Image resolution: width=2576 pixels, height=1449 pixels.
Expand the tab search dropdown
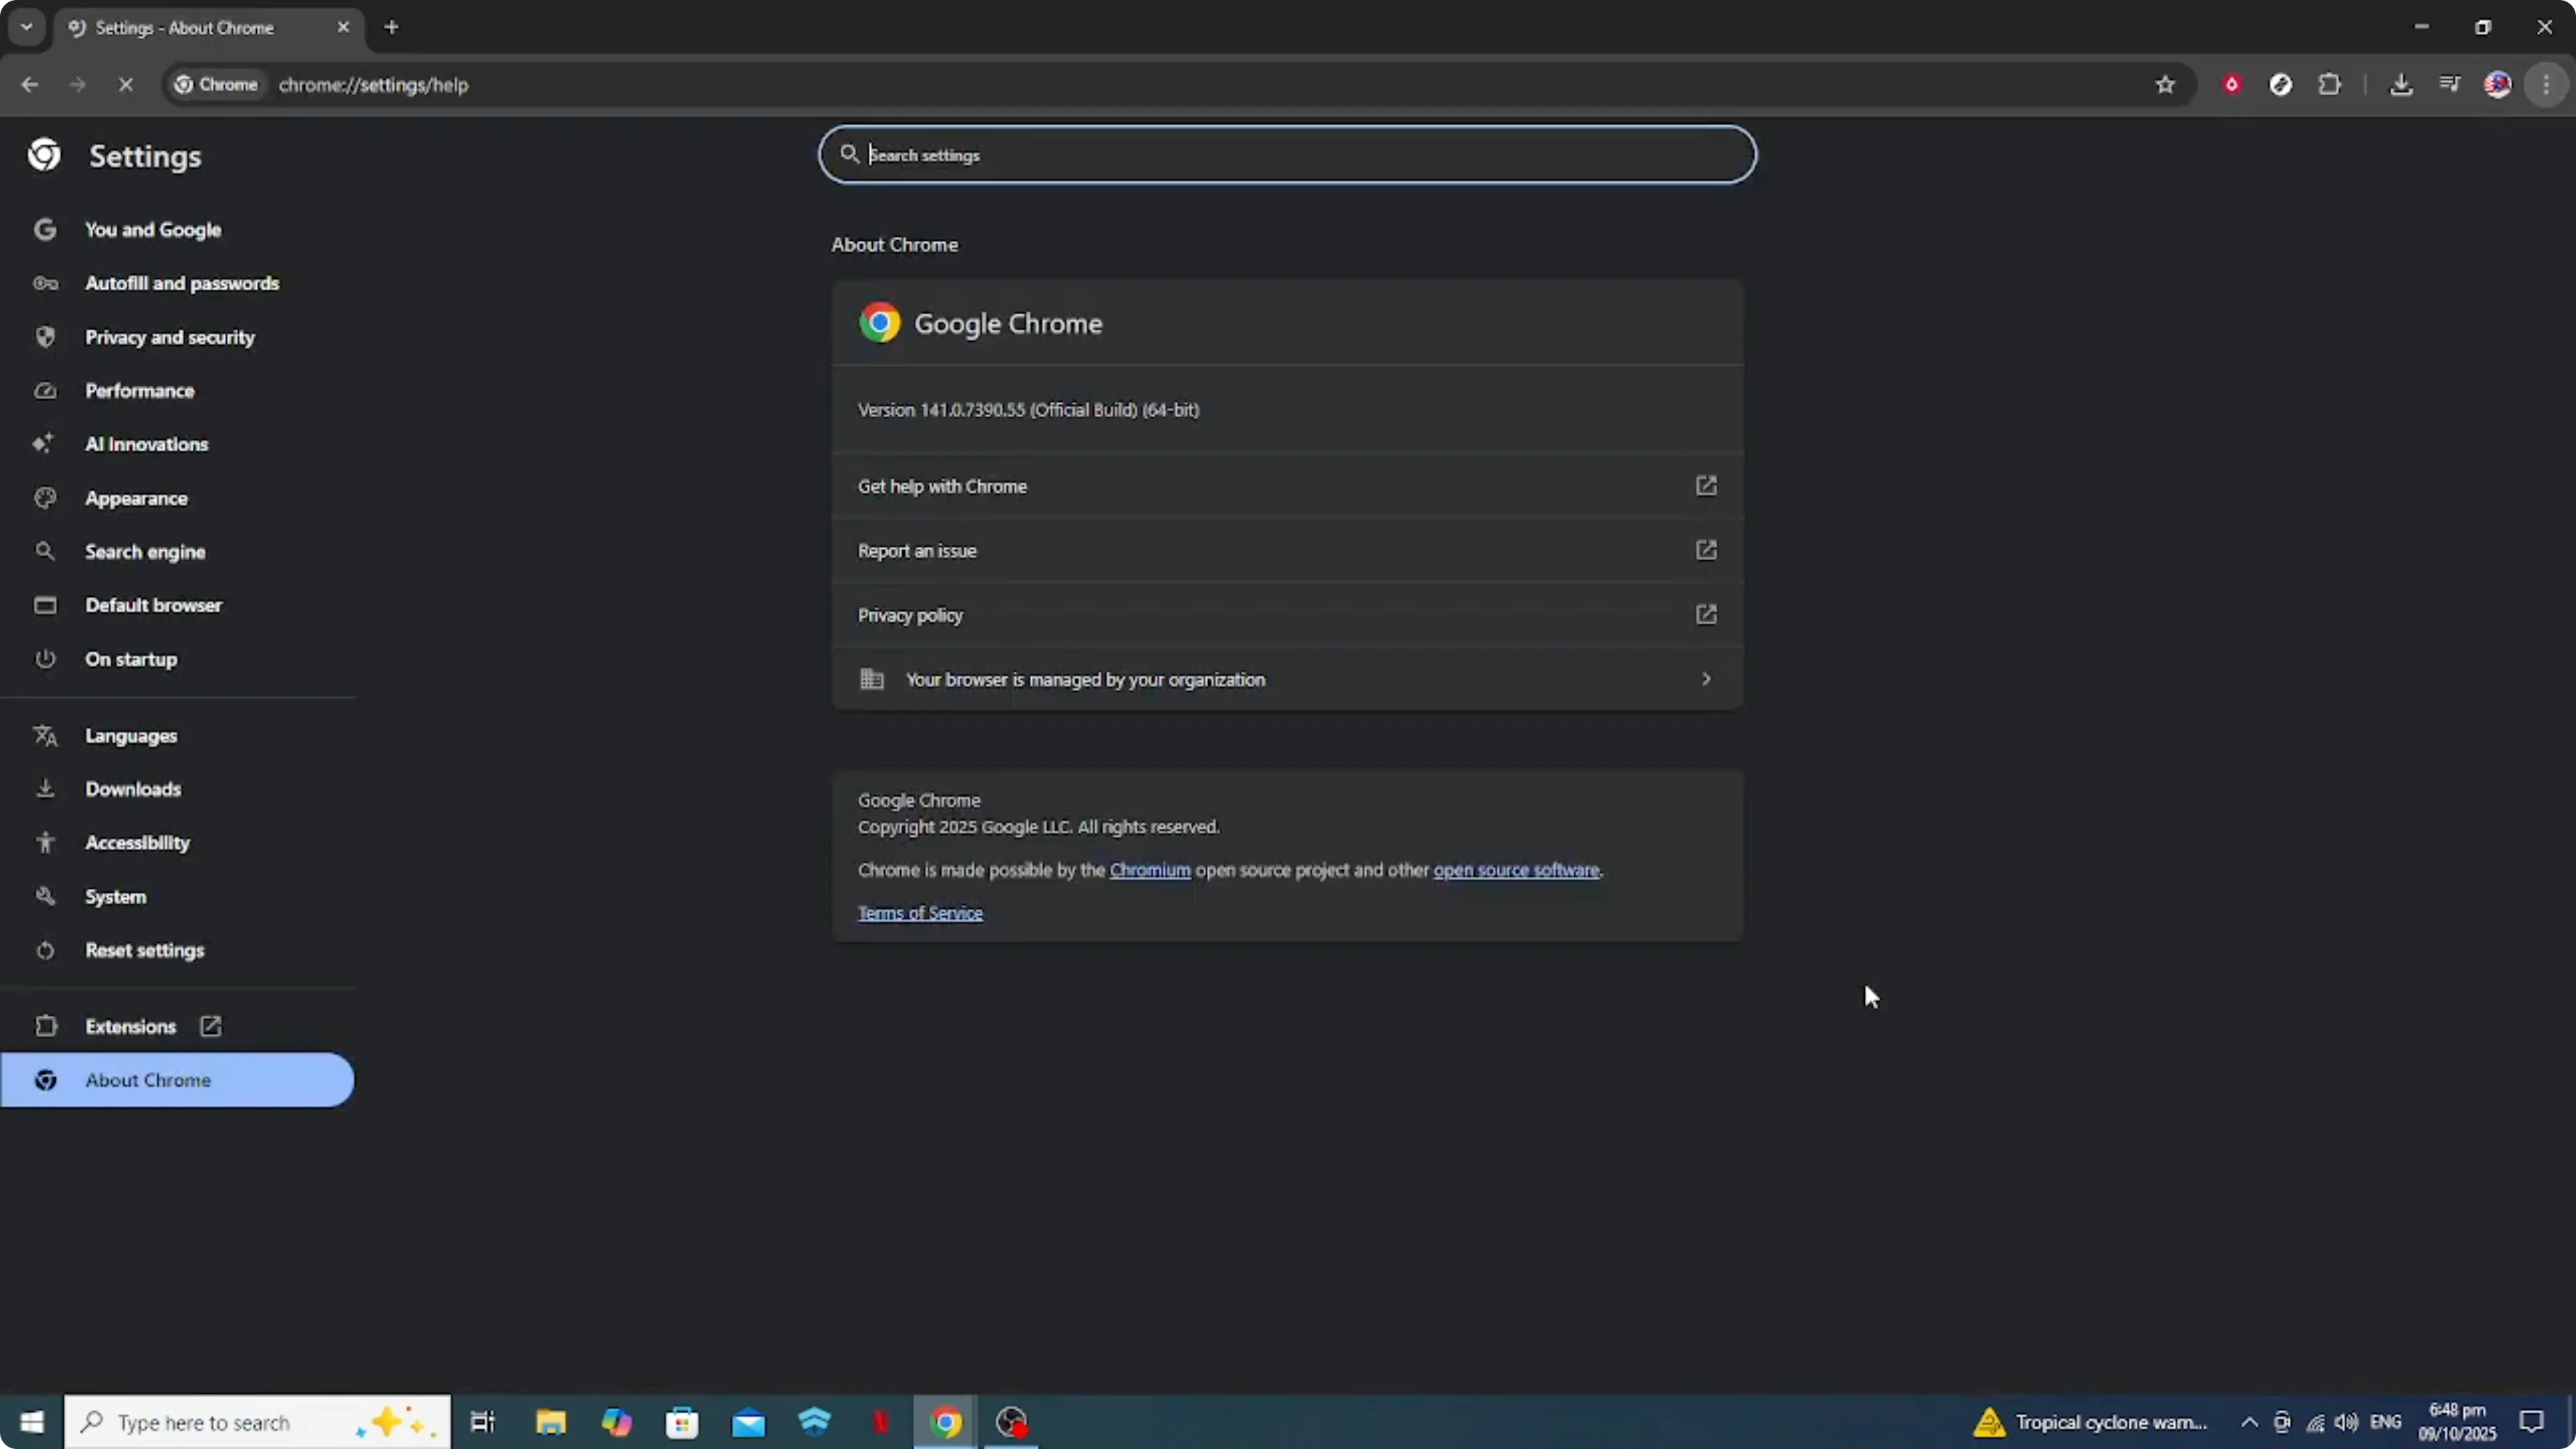(27, 27)
